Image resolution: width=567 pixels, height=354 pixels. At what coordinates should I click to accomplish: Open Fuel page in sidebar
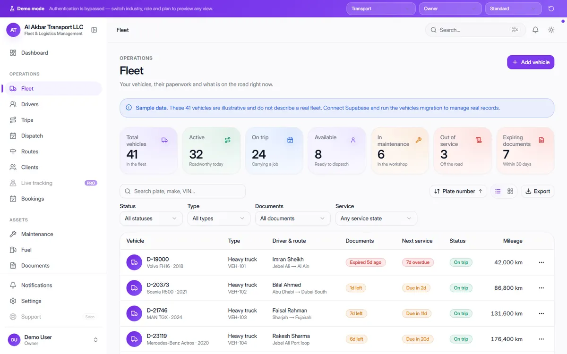53,250
